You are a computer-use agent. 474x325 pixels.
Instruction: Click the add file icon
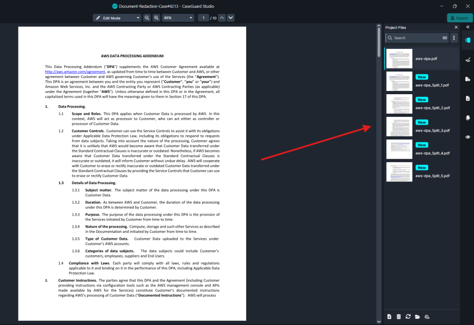coord(389,316)
